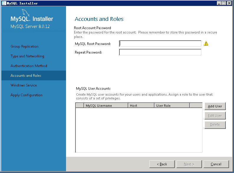Screen dimensions: 234x173
Task: Sort by Host column header
Action: click(x=141, y=106)
